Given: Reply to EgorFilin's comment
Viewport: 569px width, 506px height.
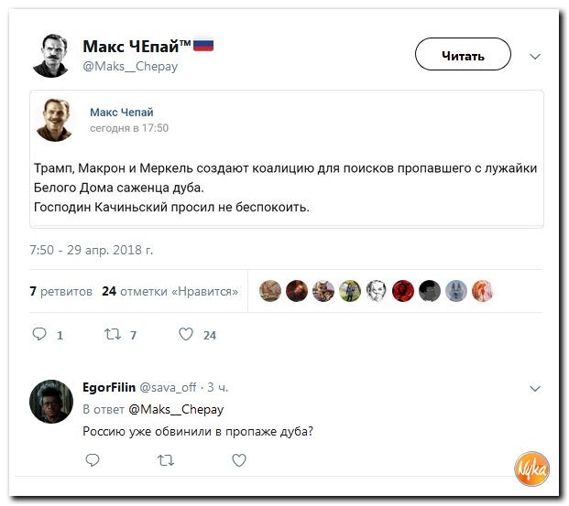Looking at the screenshot, I should pos(93,461).
